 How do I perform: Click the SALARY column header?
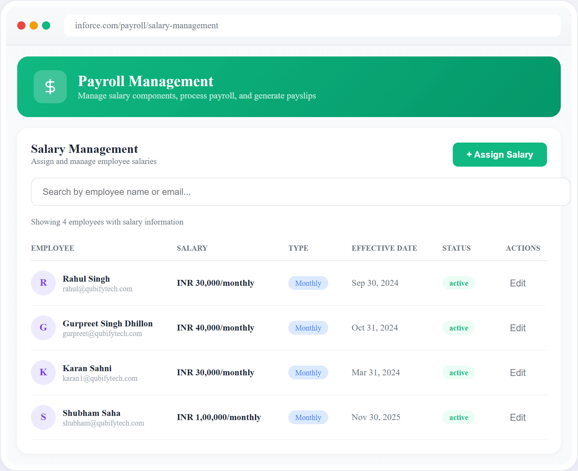pos(192,248)
